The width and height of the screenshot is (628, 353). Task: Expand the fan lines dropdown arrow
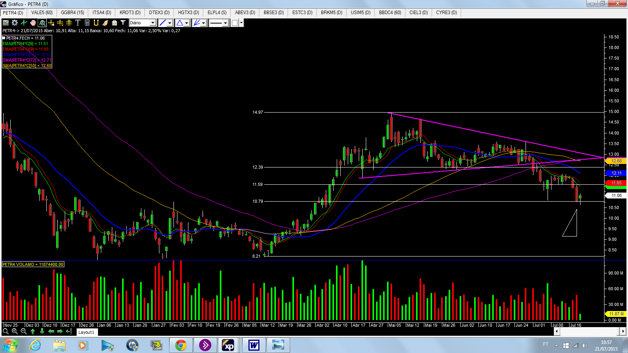204,23
